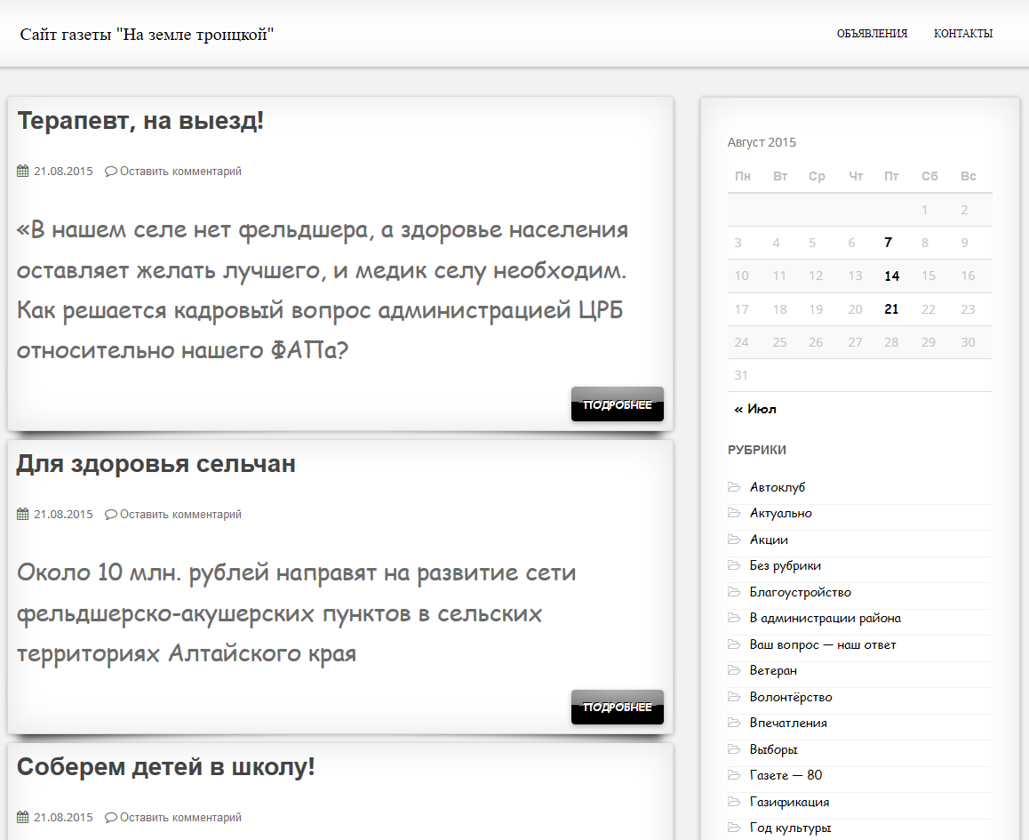Click excerpt starting Около 10 млн. рублей
1029x840 pixels.
[296, 613]
